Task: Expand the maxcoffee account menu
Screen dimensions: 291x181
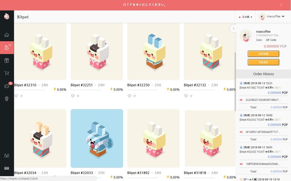Action: click(272, 16)
